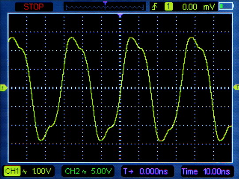239x179 pixels.
Task: Click the trigger level T marker at right
Action: point(236,87)
